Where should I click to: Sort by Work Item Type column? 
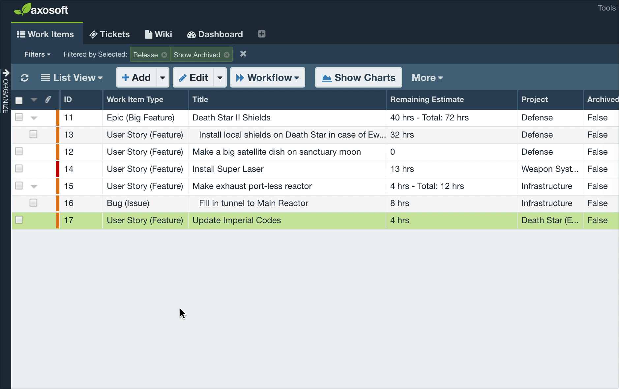point(145,99)
